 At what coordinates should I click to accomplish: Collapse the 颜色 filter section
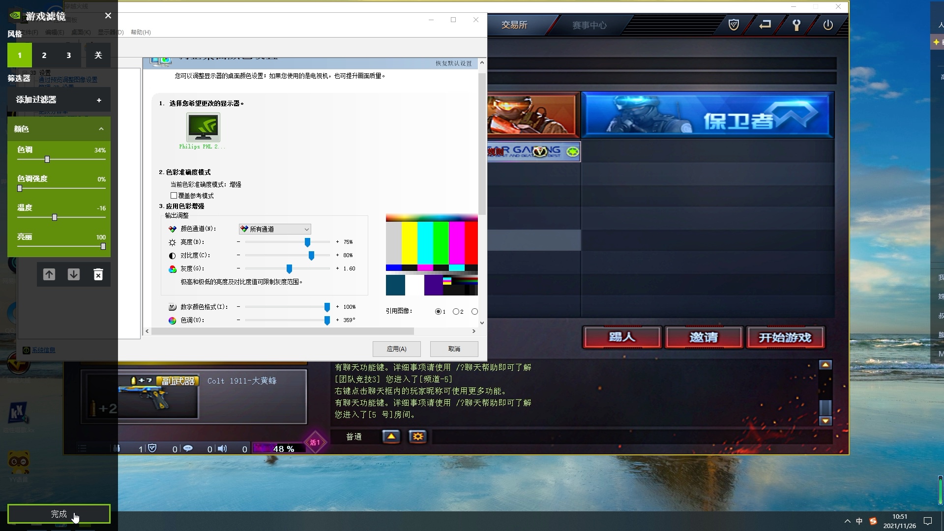(101, 129)
